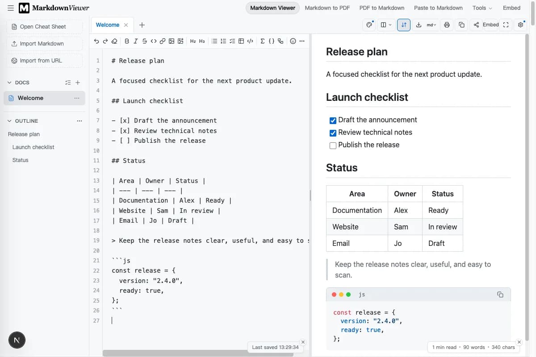Go to Markdown to PDF
The image size is (536, 357).
327,8
